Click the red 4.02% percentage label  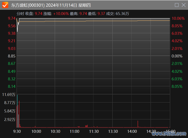[177, 41]
